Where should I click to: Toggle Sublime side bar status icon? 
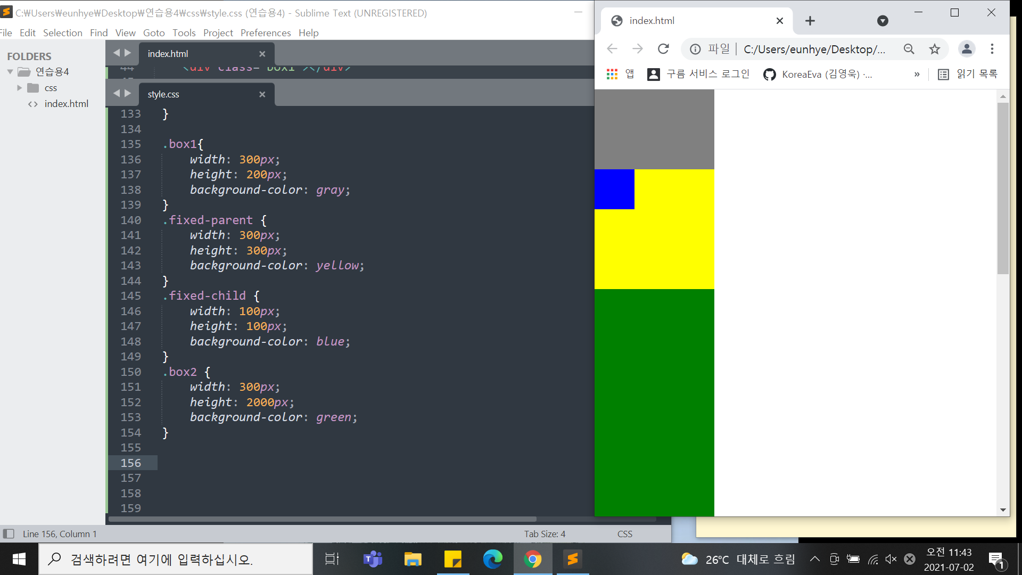(x=9, y=533)
